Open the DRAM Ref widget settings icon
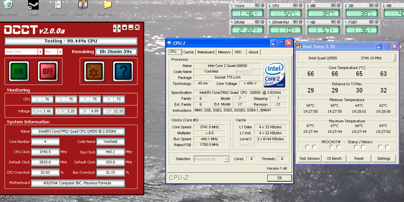The height and width of the screenshot is (202, 404). 295,22
